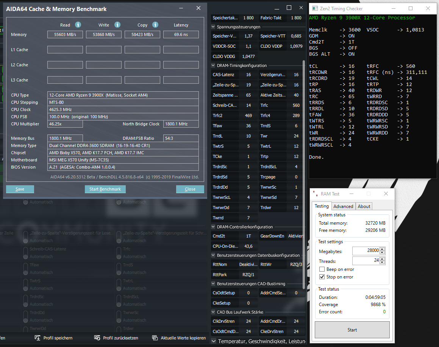The height and width of the screenshot is (347, 439).
Task: Click the Trfc value 560 in Ryzen Master
Action: [x=296, y=105]
